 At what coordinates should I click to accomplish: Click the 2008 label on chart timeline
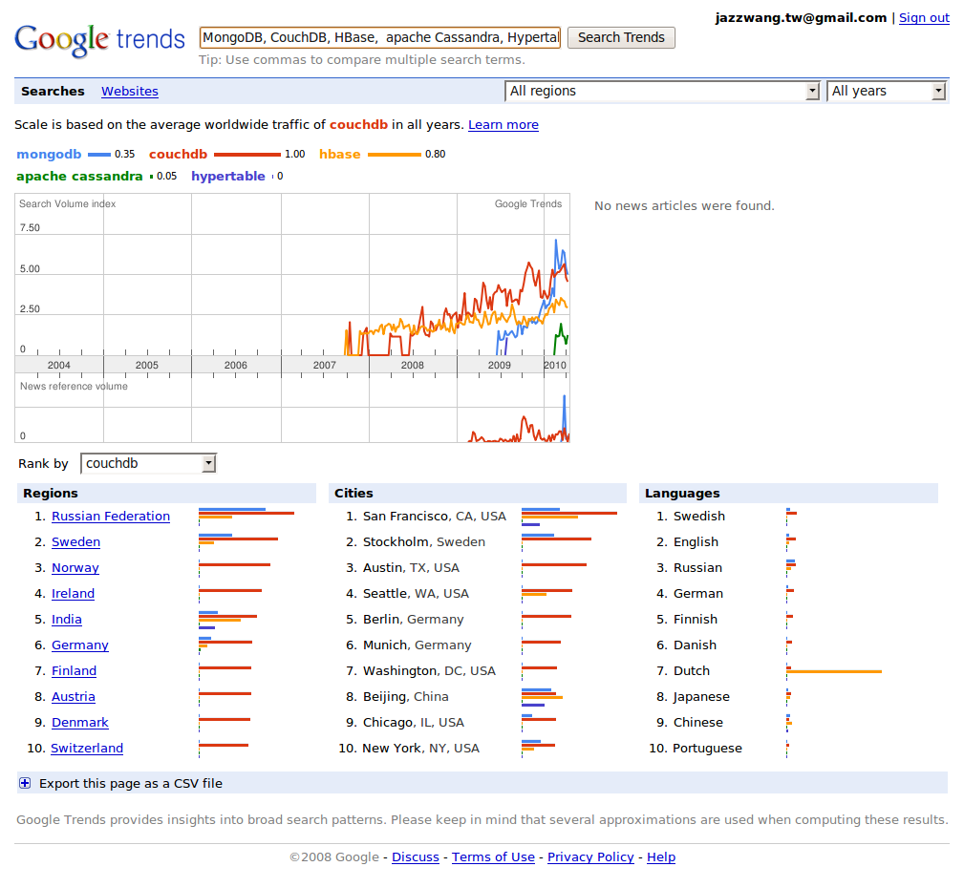pyautogui.click(x=413, y=365)
